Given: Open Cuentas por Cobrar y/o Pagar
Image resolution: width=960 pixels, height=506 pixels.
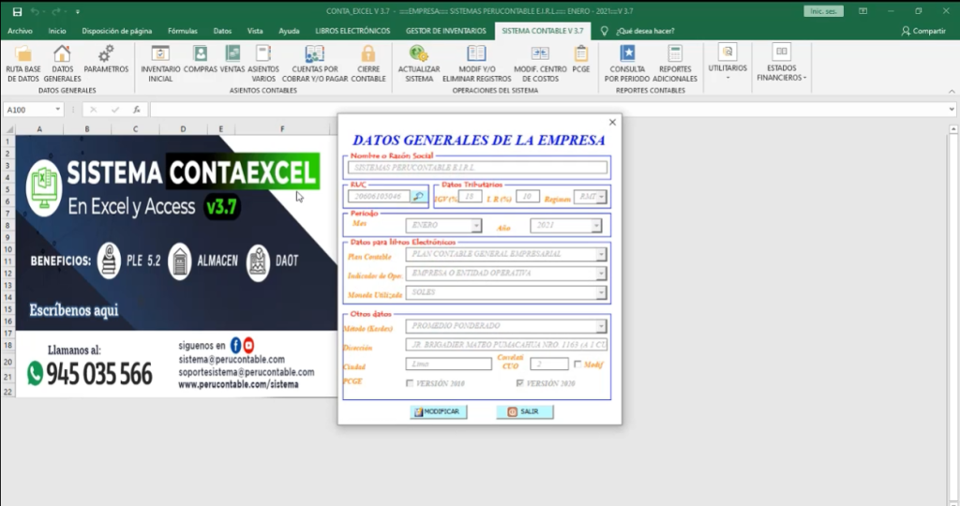Looking at the screenshot, I should click(x=315, y=64).
